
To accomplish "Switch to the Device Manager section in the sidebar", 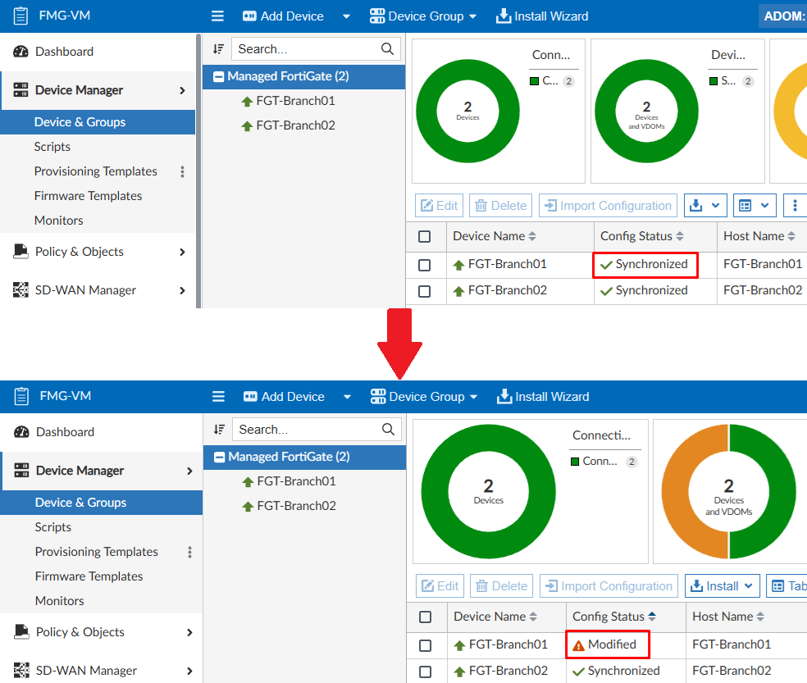I will (x=80, y=90).
